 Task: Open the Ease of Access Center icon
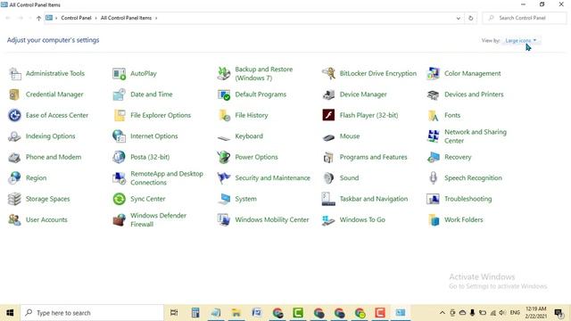click(x=14, y=115)
